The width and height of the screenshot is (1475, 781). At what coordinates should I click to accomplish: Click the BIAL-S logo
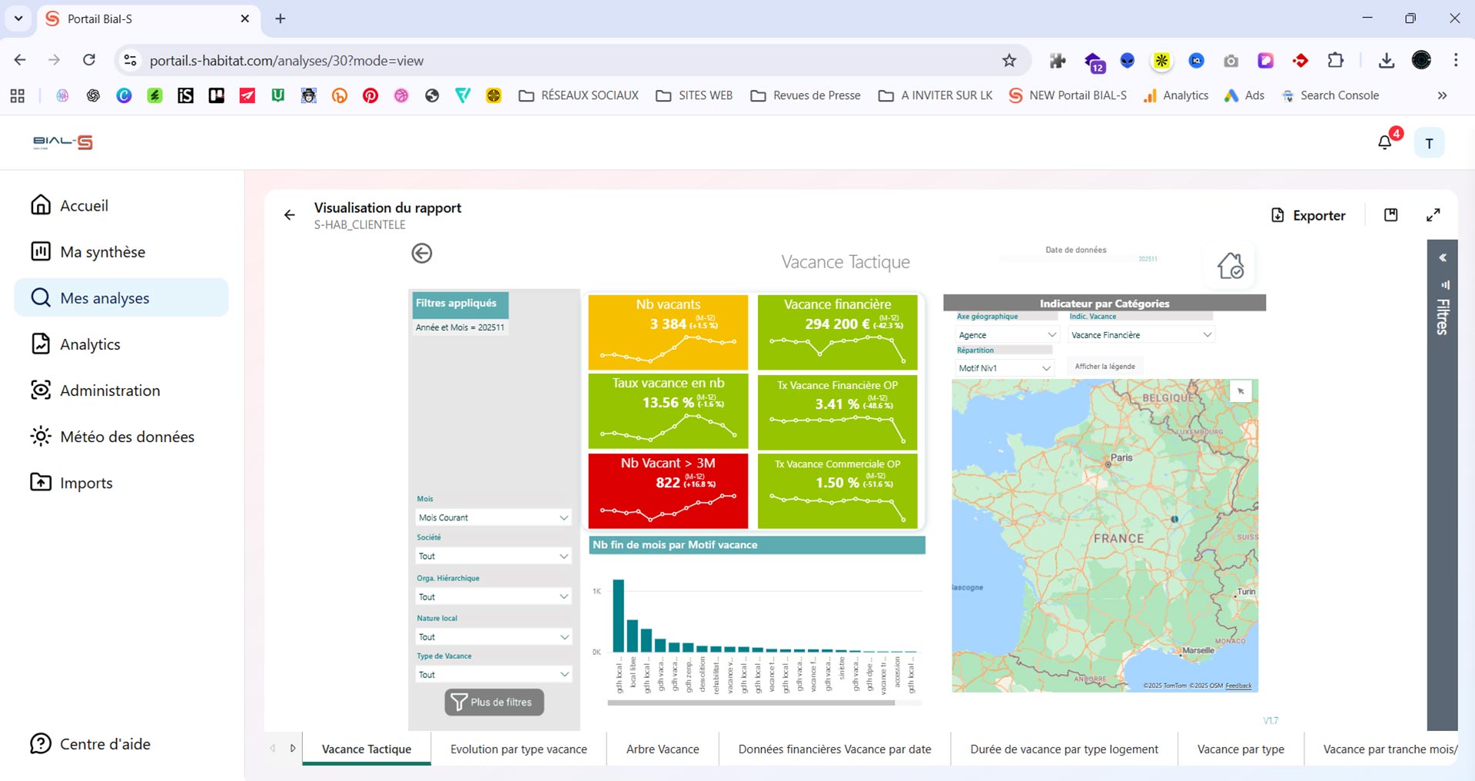[63, 142]
